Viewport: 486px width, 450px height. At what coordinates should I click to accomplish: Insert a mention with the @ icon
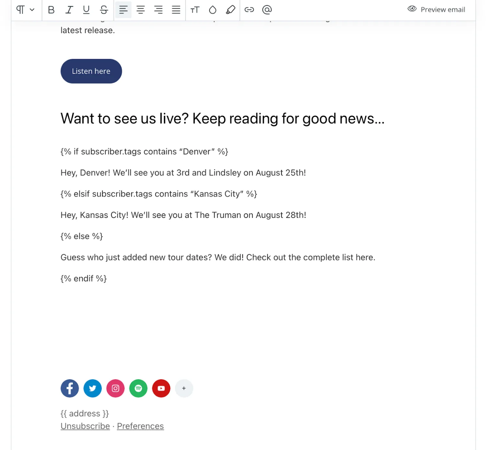[x=267, y=10]
